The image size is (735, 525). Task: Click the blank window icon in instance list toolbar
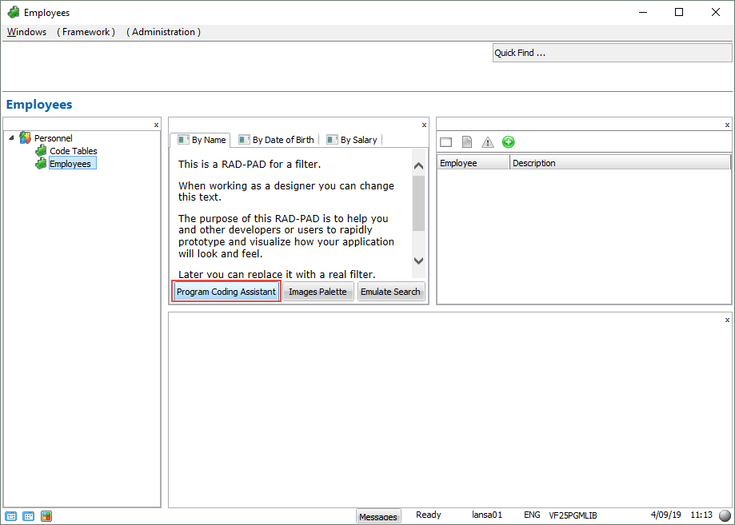[445, 142]
